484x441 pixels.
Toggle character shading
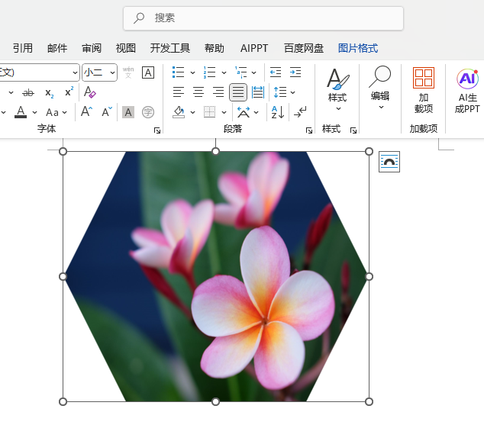(128, 112)
